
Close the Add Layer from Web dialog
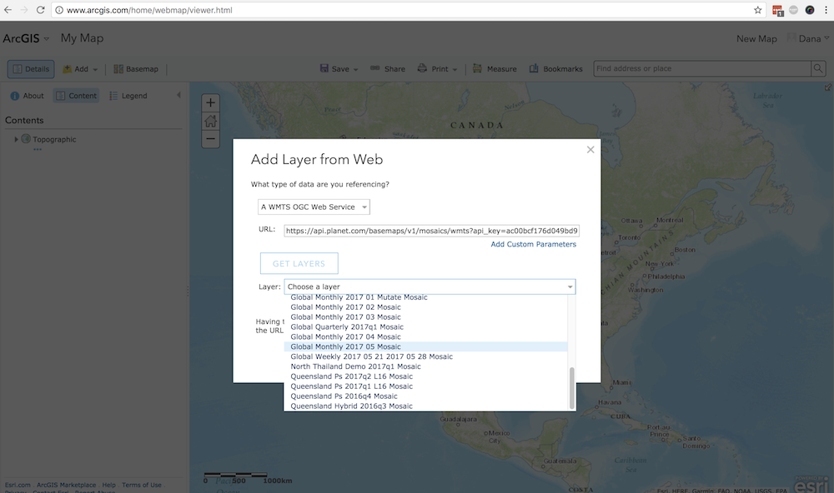click(590, 150)
